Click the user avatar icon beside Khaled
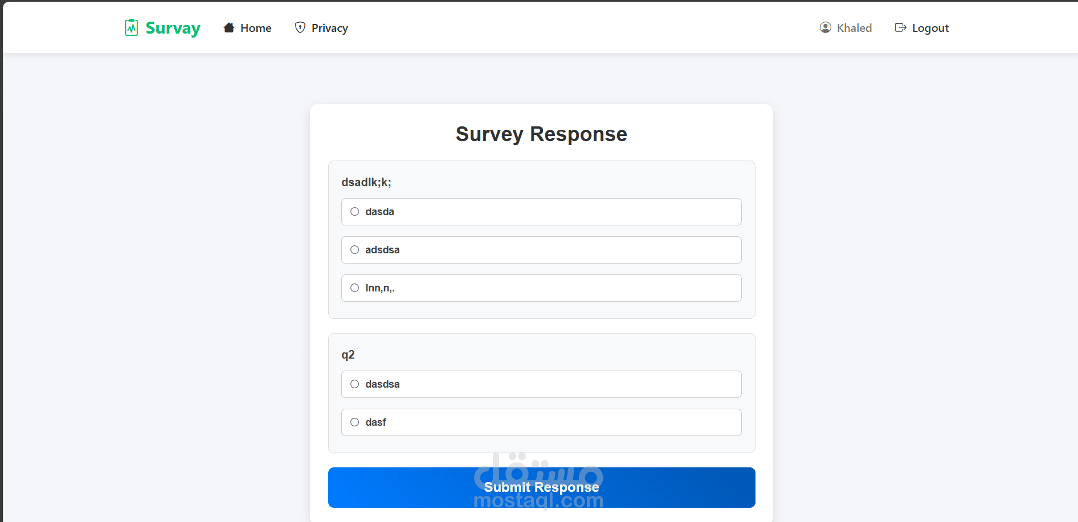1078x522 pixels. [x=825, y=27]
